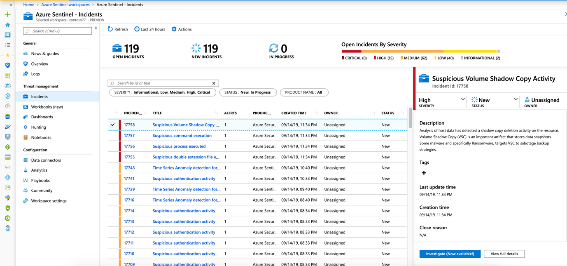This screenshot has height=266, width=567.
Task: Select the 09/14/19, 10:40 PM created time cell
Action: [299, 168]
